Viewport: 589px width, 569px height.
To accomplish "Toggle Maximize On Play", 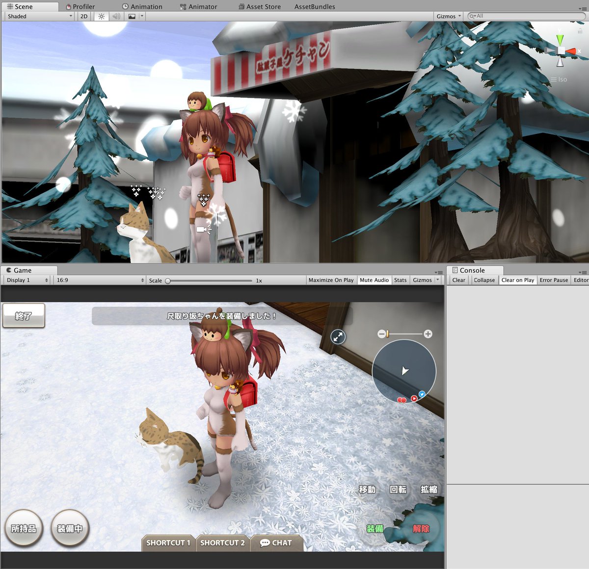I will point(331,280).
